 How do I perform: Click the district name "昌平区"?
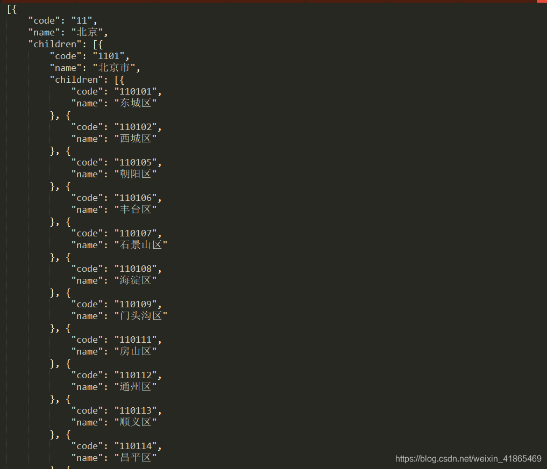[x=136, y=458]
